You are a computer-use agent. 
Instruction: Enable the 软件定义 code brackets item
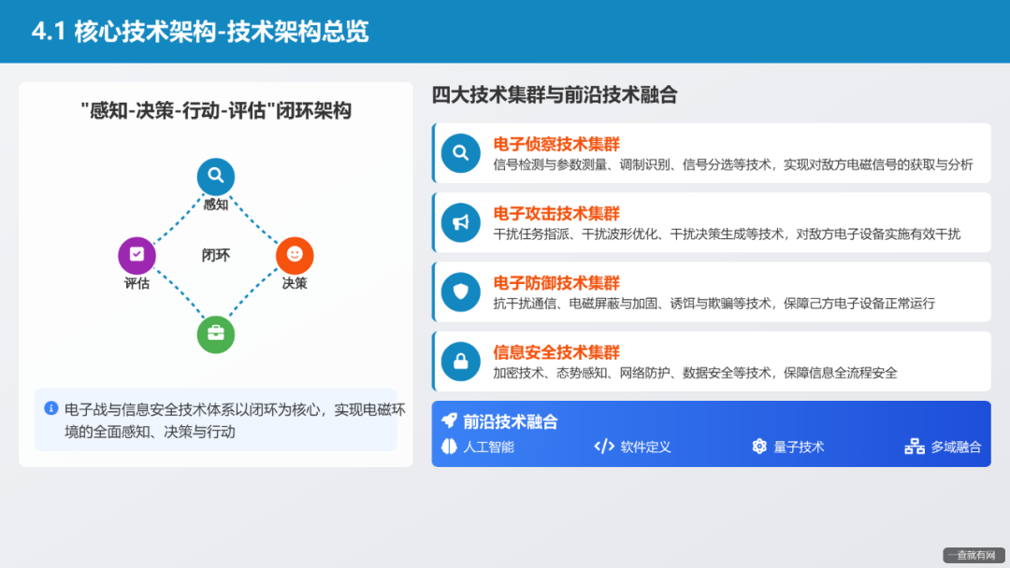coord(603,447)
